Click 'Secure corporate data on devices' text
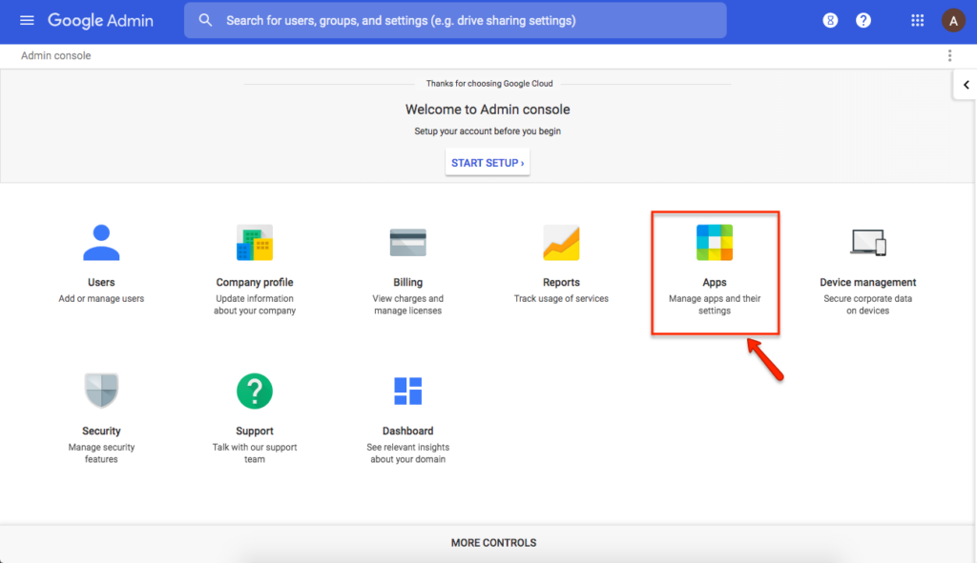Screen dimensions: 977x563 pyautogui.click(x=868, y=305)
